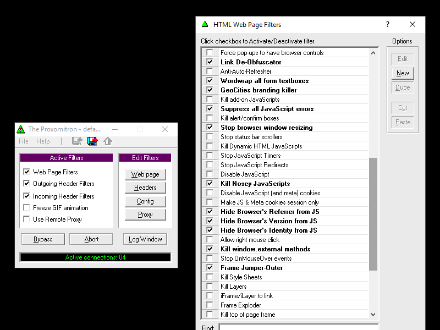Click the Paste button in Options
The image size is (440, 330).
(x=403, y=122)
